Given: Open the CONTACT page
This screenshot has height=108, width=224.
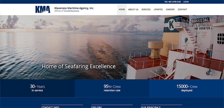Looking at the screenshot, I should tap(182, 9).
